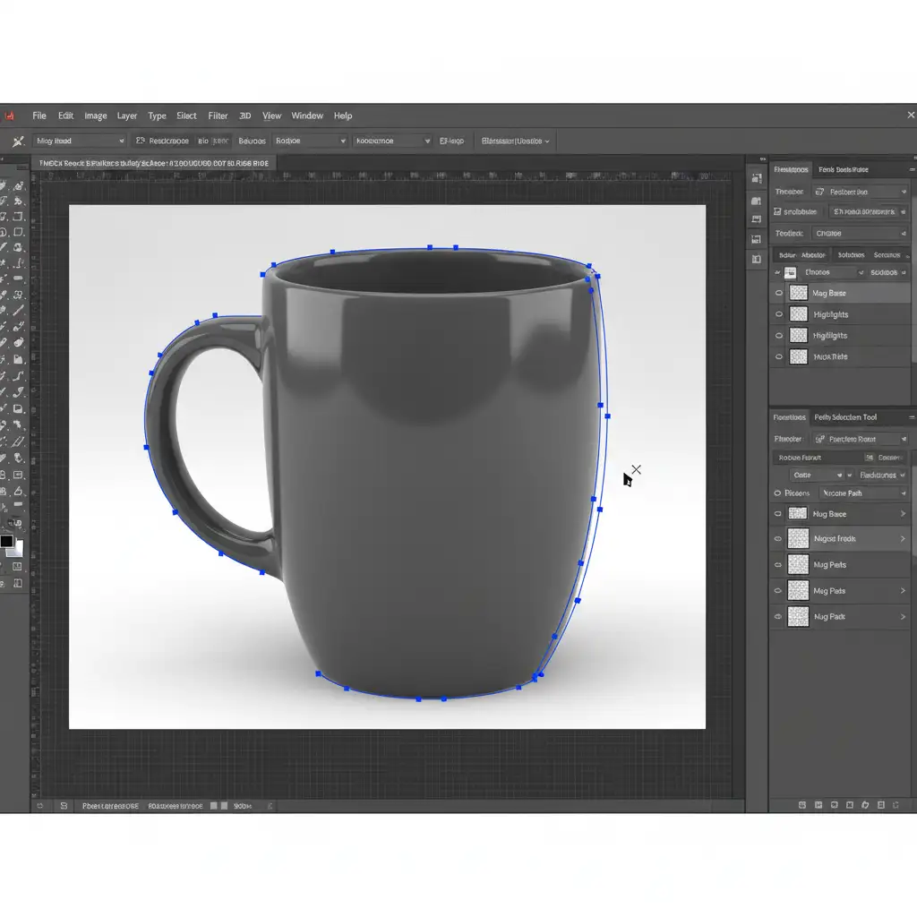
Task: Click the rightmost icon at layers panel bottom
Action: (896, 806)
